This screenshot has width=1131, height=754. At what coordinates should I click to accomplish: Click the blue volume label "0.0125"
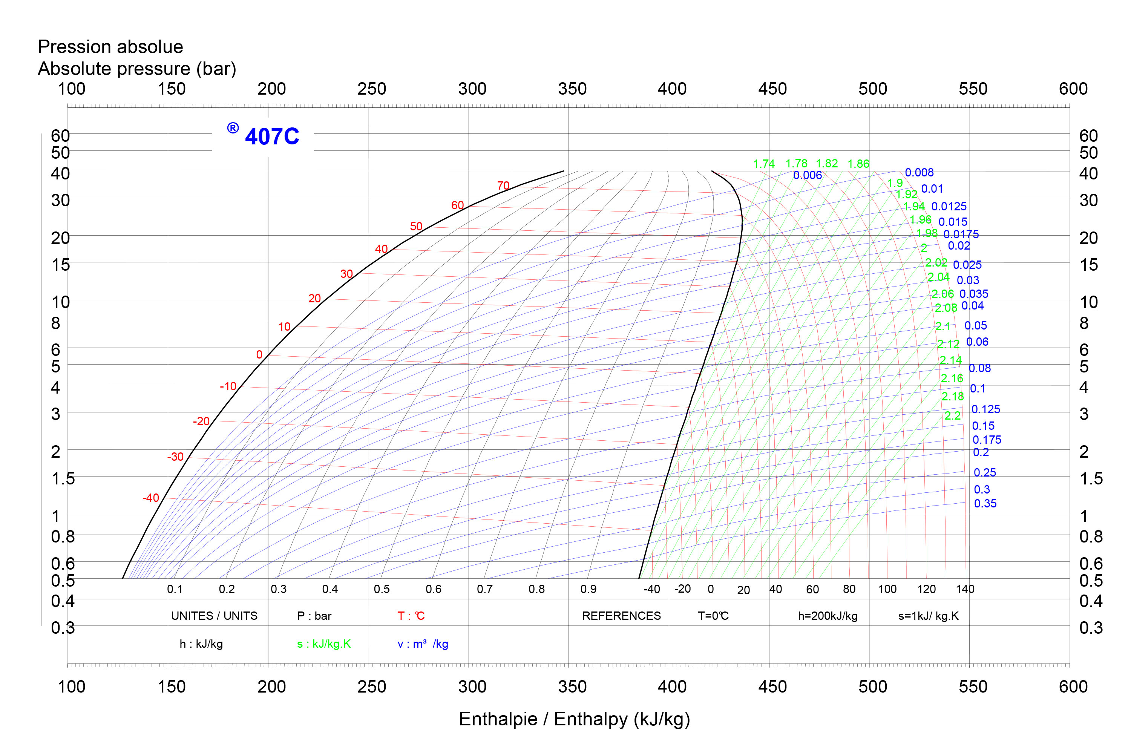point(949,207)
